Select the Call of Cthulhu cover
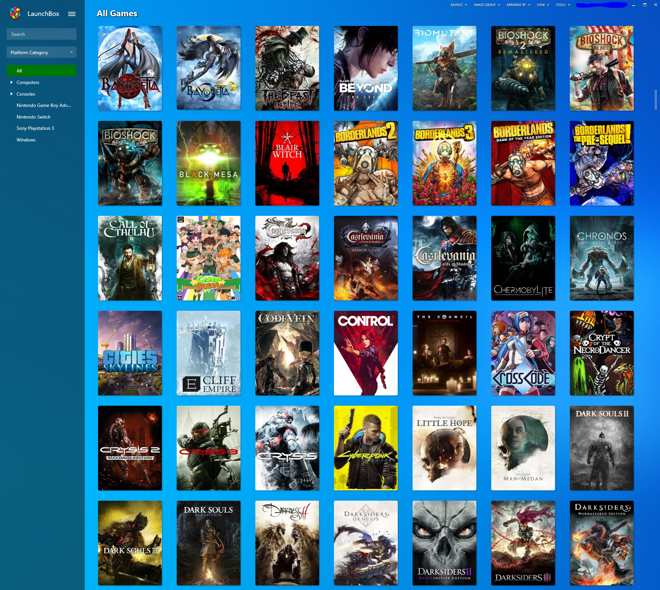 click(130, 258)
